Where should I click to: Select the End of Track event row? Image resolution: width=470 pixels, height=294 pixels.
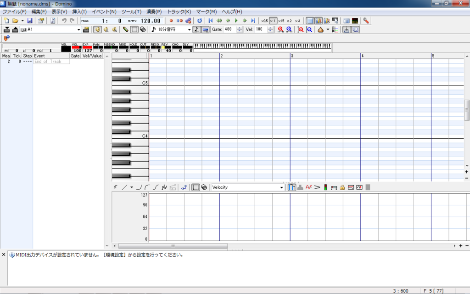[x=51, y=62]
